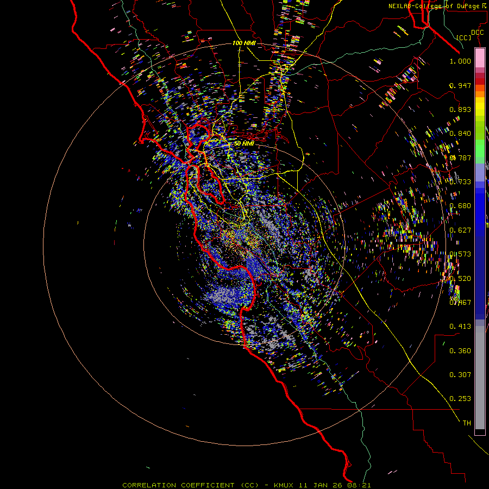Click the 100 NMI range ring label
This screenshot has width=489, height=489.
coord(244,43)
